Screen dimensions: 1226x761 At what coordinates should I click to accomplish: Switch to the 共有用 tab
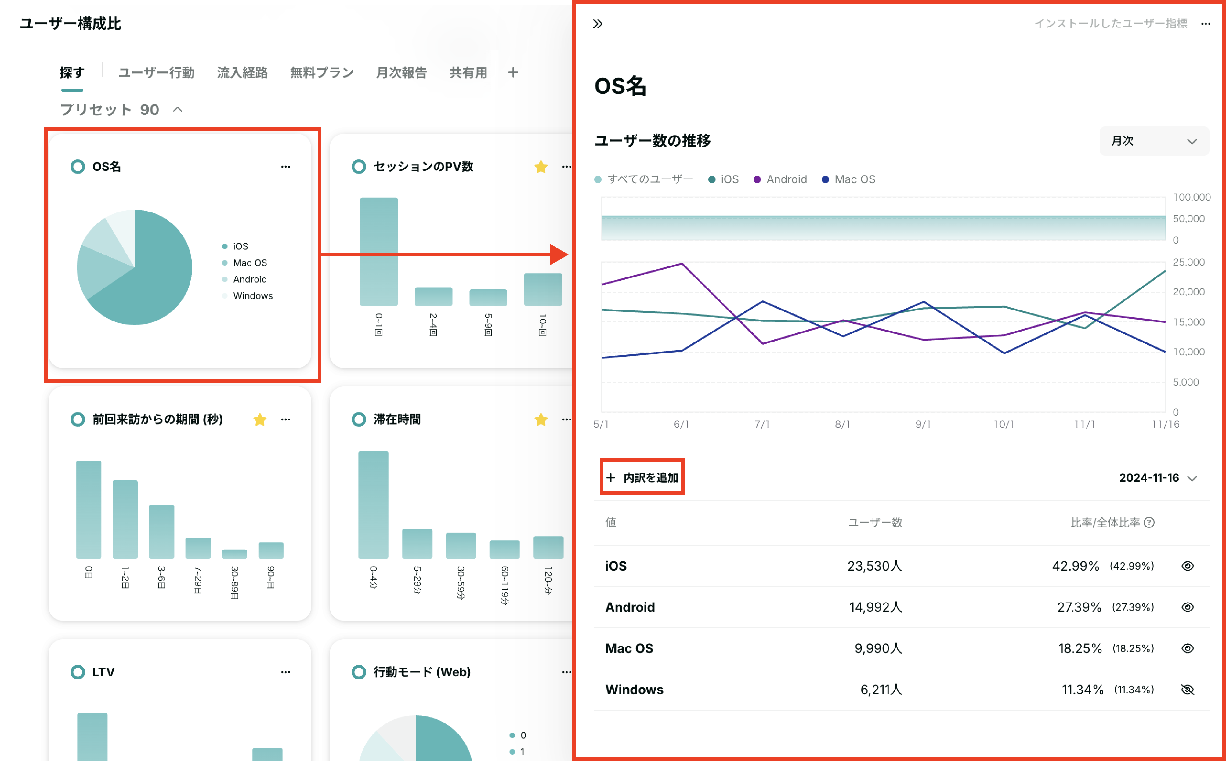tap(468, 72)
